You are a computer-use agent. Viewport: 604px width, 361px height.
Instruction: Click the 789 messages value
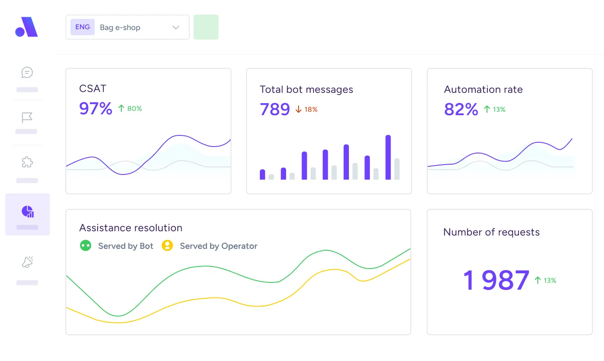point(275,110)
